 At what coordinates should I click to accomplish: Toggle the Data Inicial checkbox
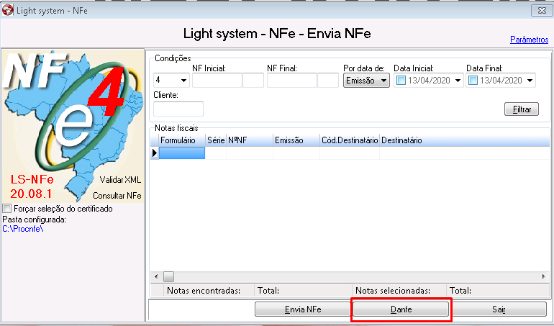pos(401,81)
